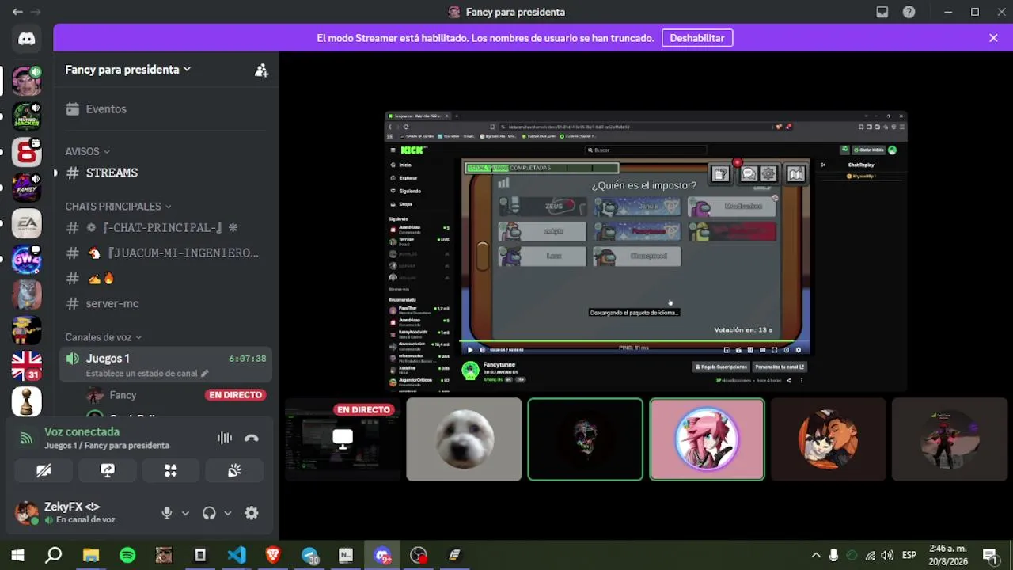Collapse the AVISOS category
The height and width of the screenshot is (570, 1013).
coord(87,151)
